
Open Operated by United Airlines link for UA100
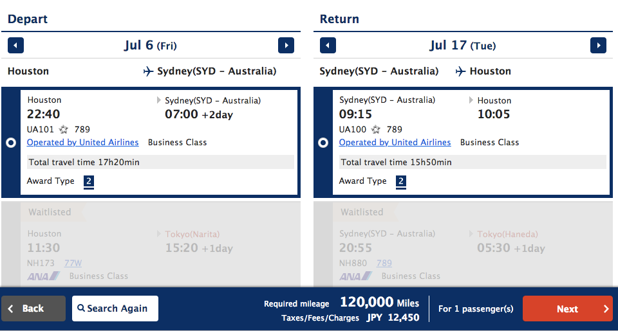point(395,143)
